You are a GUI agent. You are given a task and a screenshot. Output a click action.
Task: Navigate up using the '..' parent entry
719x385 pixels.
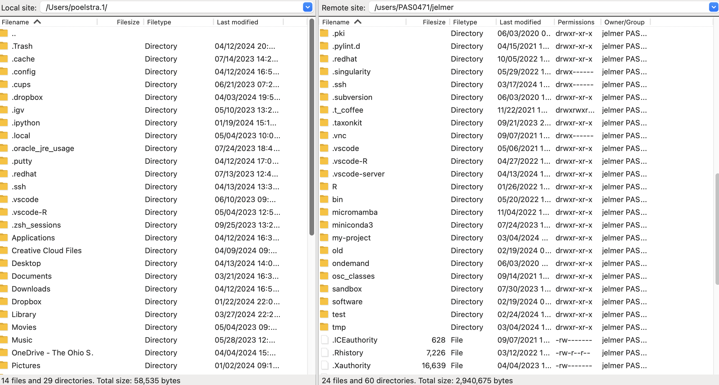click(x=13, y=33)
